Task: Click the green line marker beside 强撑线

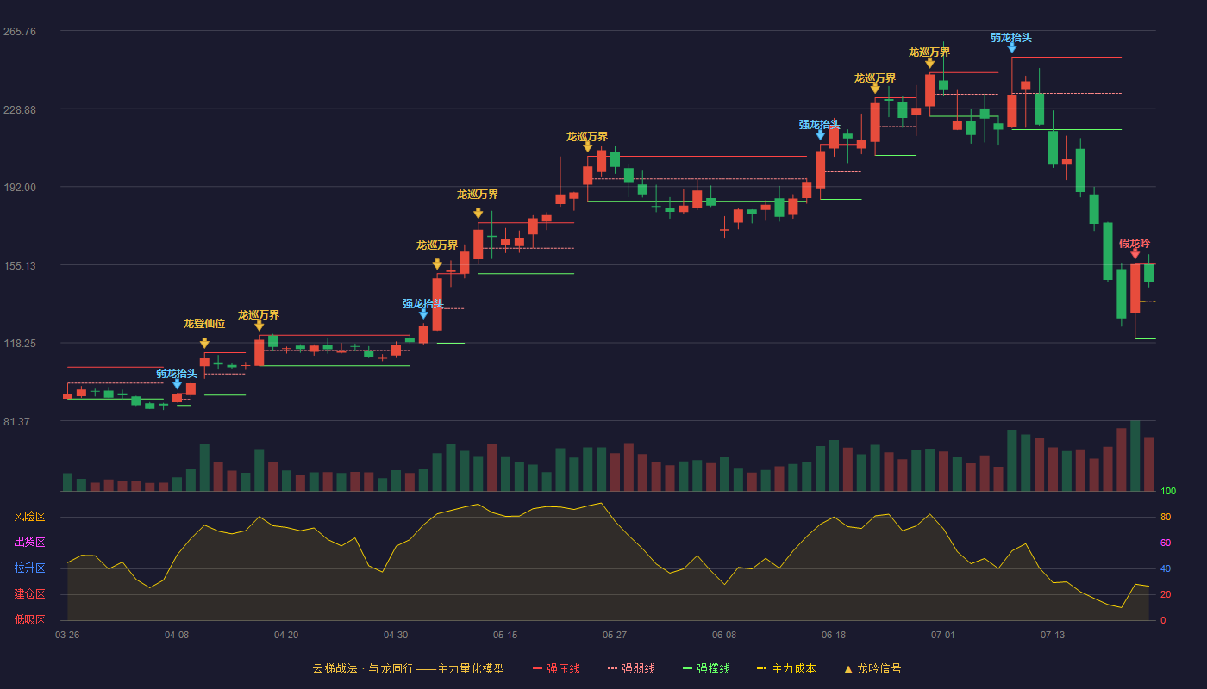Action: coord(687,668)
